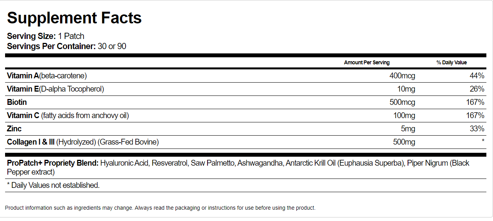Select the Zinc row label

click(14, 129)
